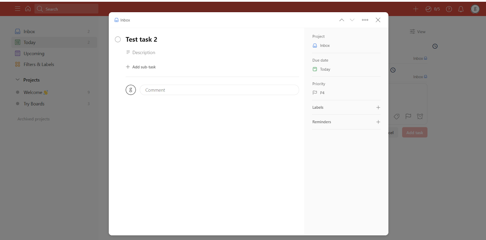Change project from Inbox in right panel
Screen dimensions: 486x240
click(321, 46)
